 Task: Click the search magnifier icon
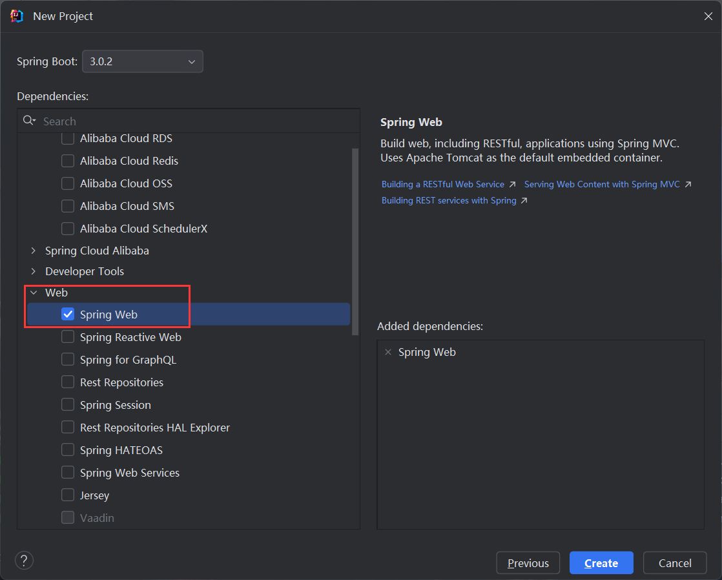(x=29, y=121)
